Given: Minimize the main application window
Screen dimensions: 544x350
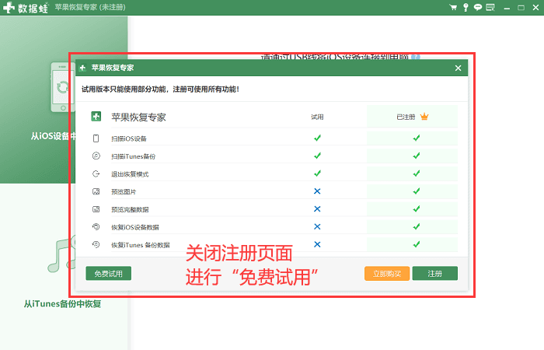Looking at the screenshot, I should 507,8.
